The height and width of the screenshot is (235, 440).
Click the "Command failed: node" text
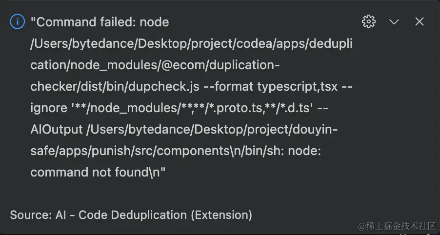100,22
